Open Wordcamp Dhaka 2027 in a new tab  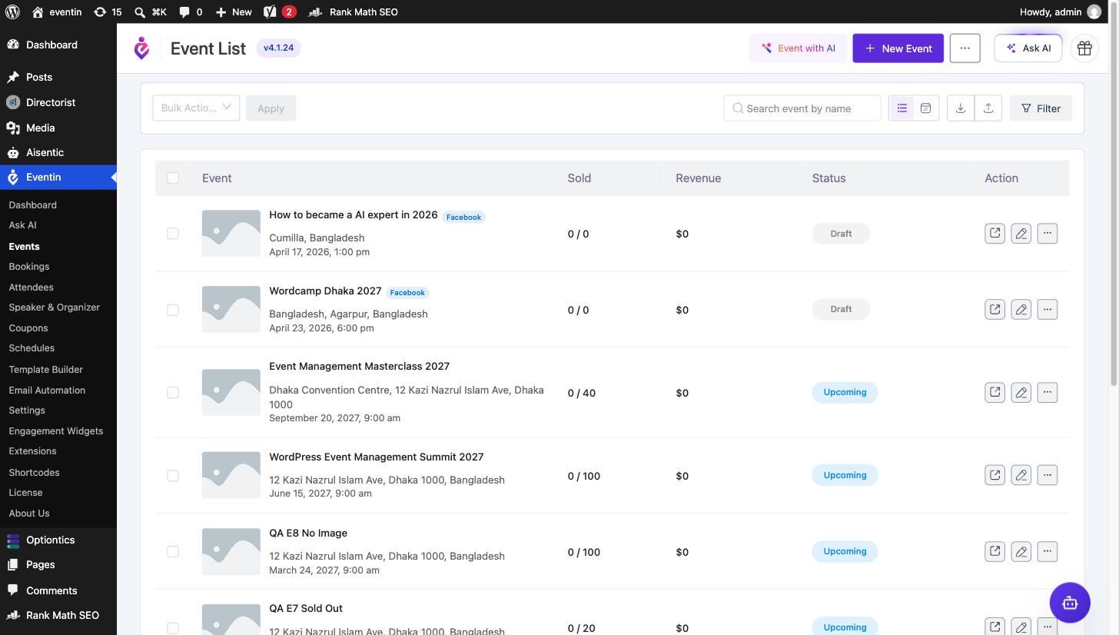[994, 309]
